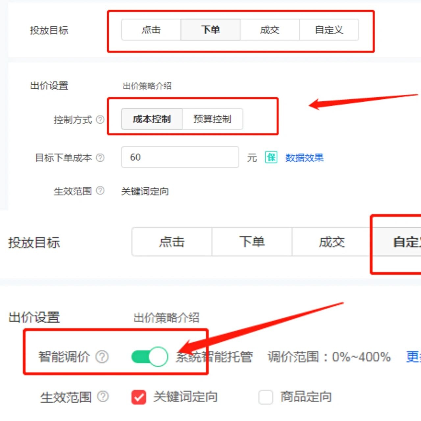Enable the 商品定向 checkbox

tap(265, 397)
